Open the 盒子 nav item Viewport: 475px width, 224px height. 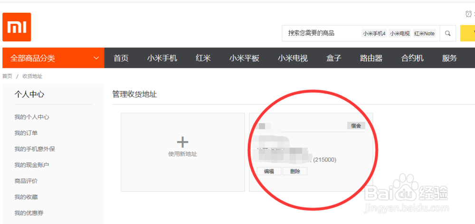334,58
